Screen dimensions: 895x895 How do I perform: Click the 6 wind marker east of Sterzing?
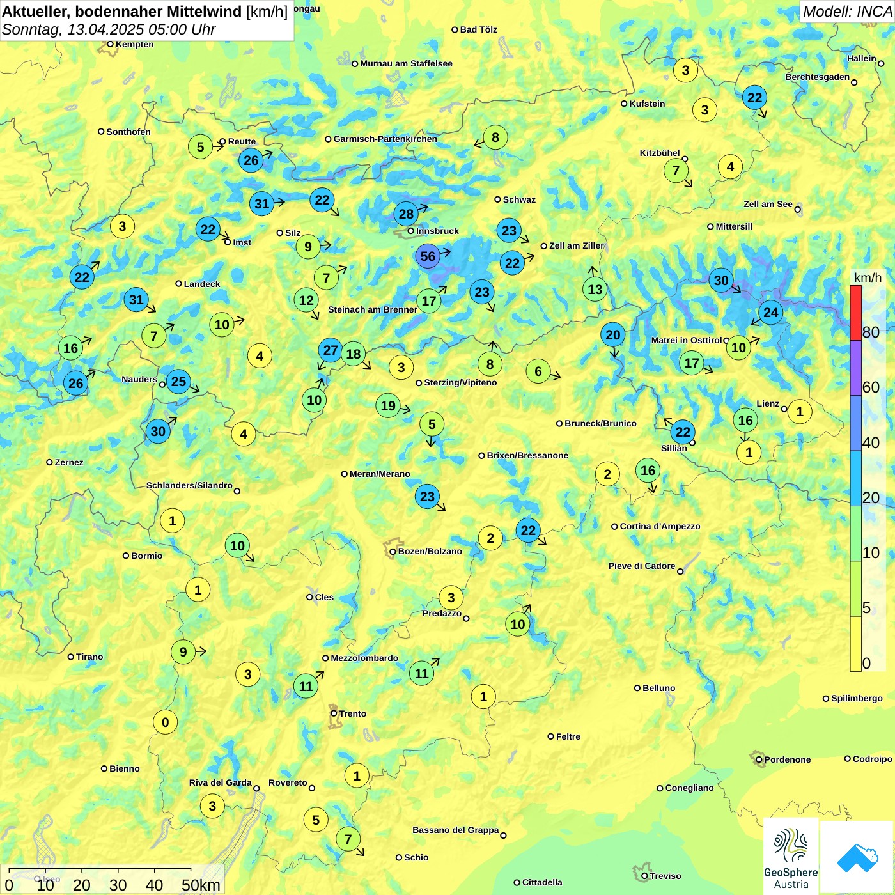pyautogui.click(x=538, y=371)
